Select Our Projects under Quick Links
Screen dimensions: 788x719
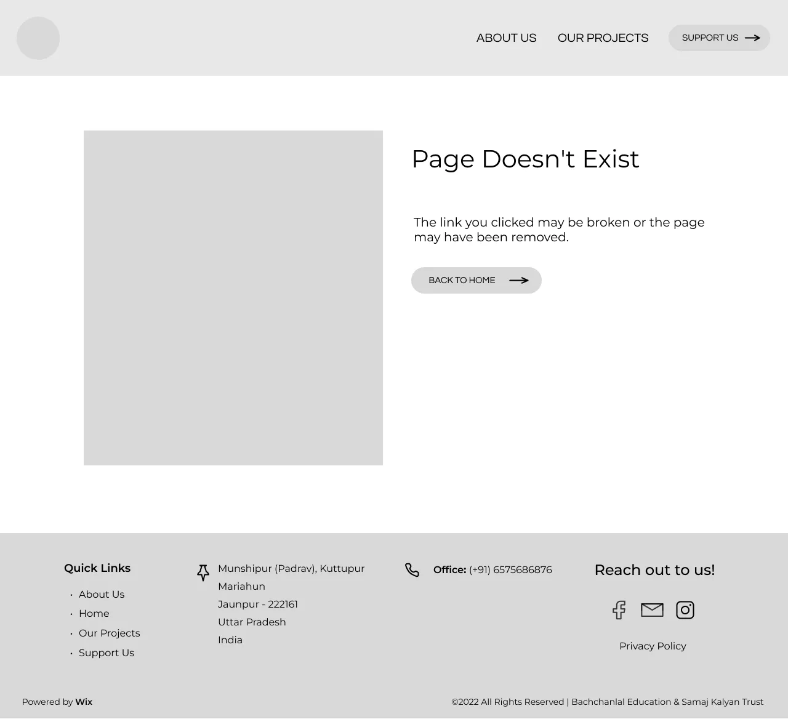point(109,633)
